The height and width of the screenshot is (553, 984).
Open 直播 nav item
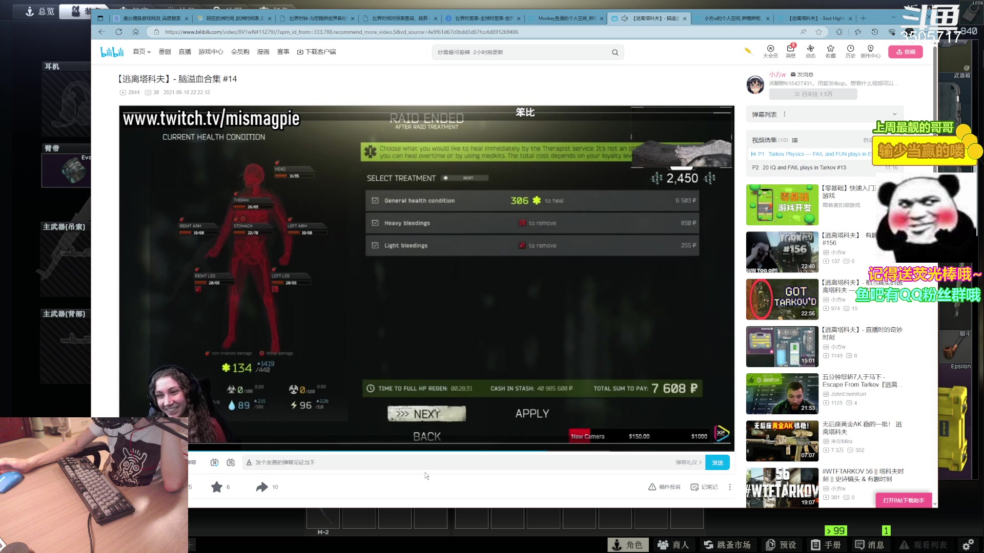click(184, 52)
